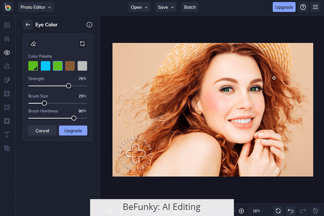Click the Brush Hardness slider handle

(x=74, y=118)
